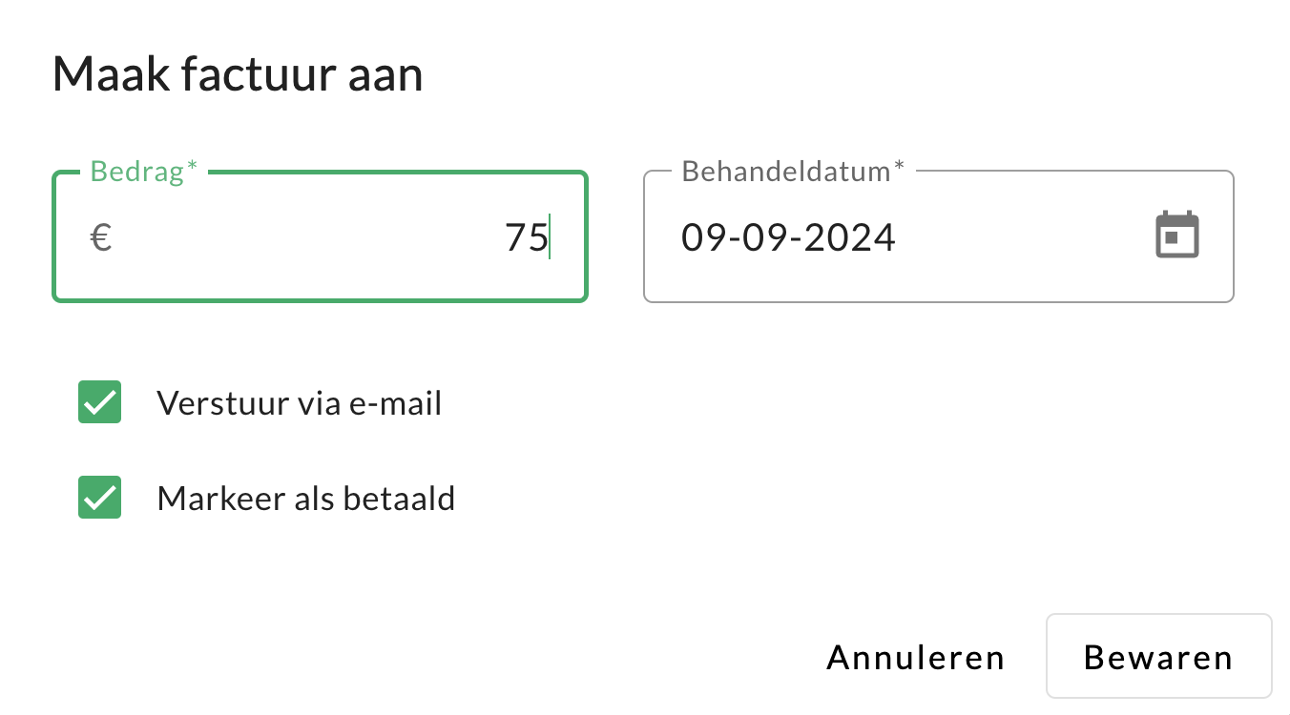Tap the green checkmark for Markeer als betaald
The height and width of the screenshot is (715, 1290).
(99, 498)
